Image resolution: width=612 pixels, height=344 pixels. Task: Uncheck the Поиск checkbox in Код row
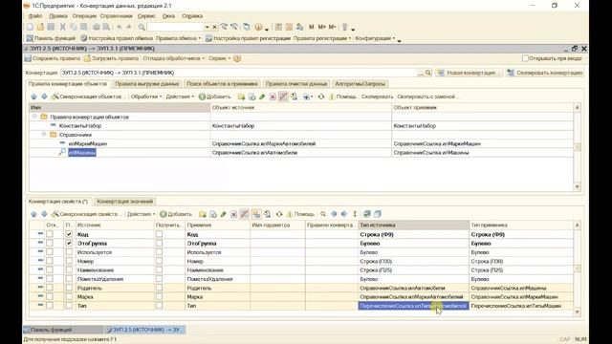tap(69, 234)
